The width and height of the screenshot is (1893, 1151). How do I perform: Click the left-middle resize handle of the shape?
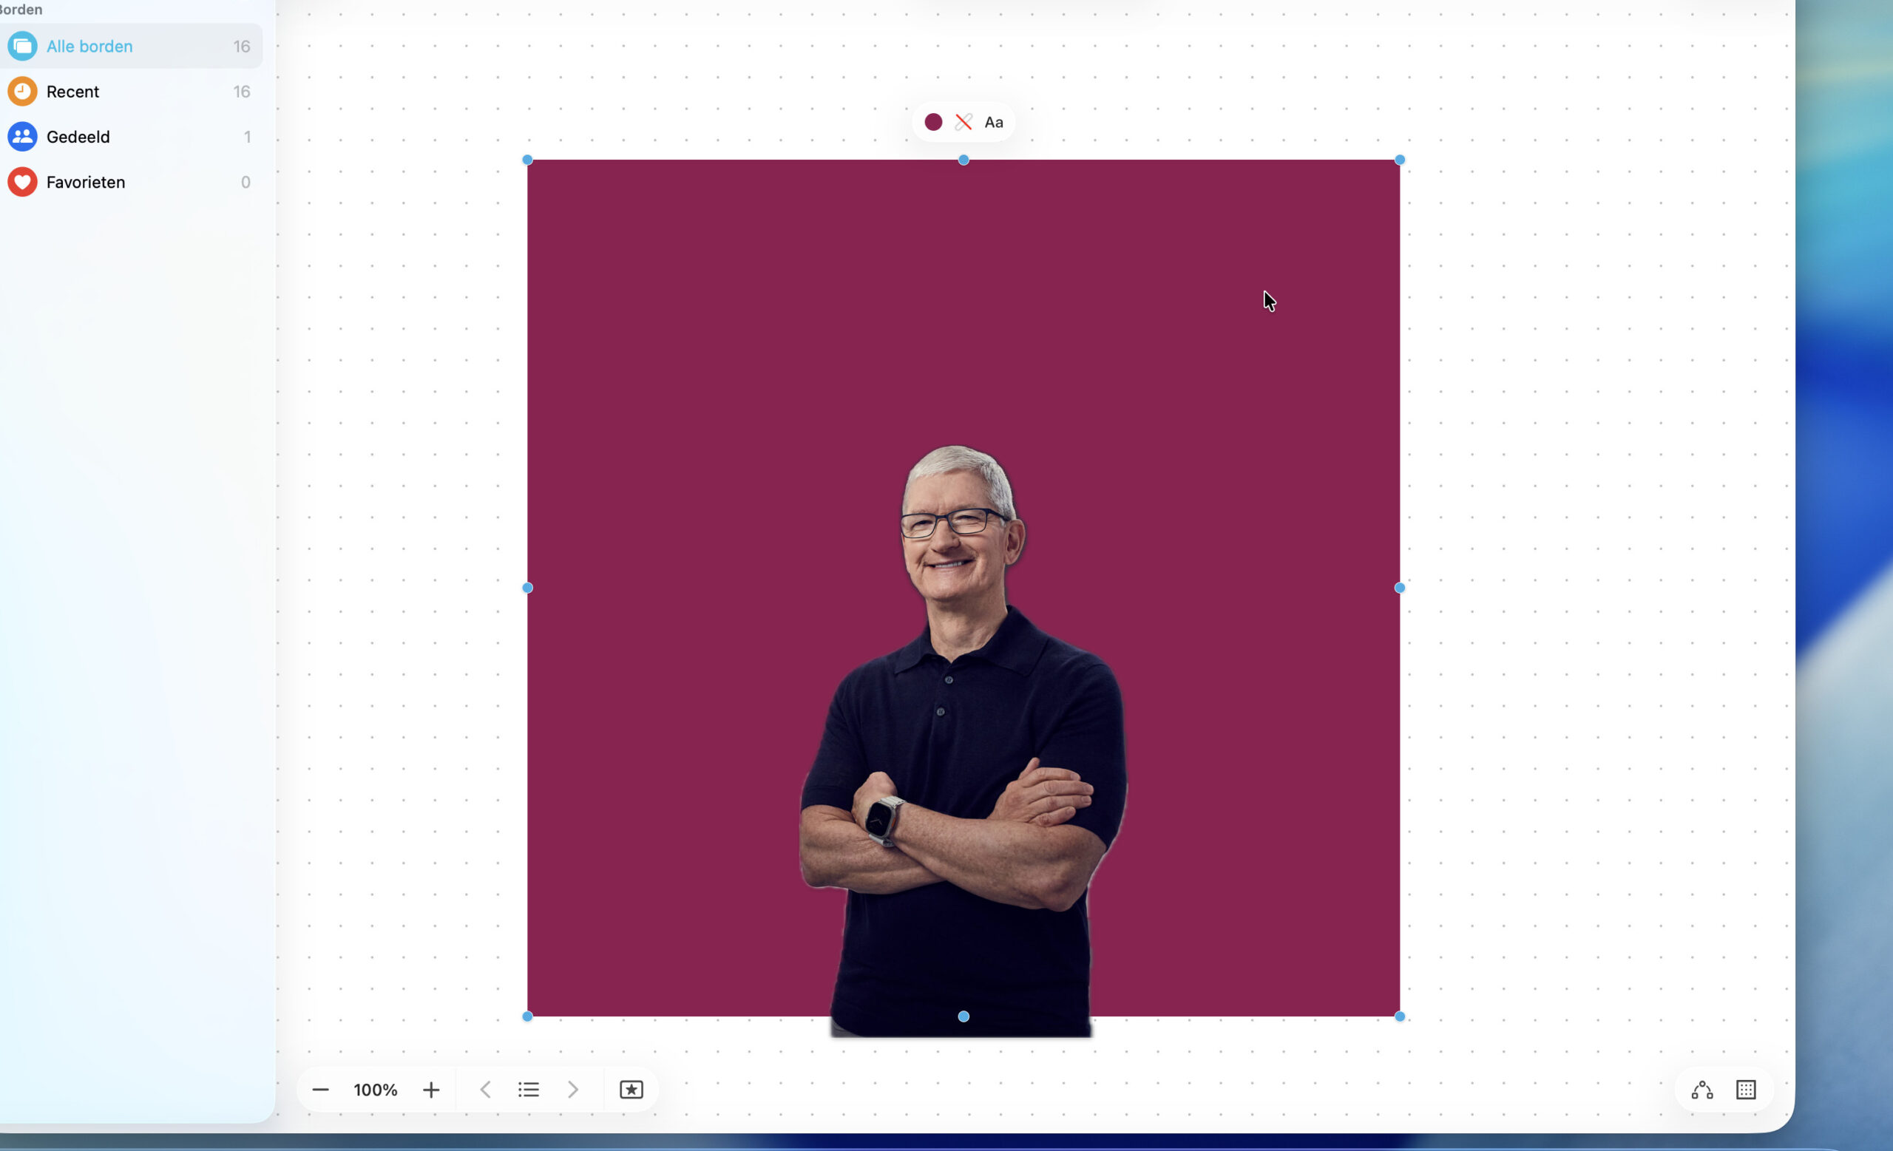pos(527,588)
